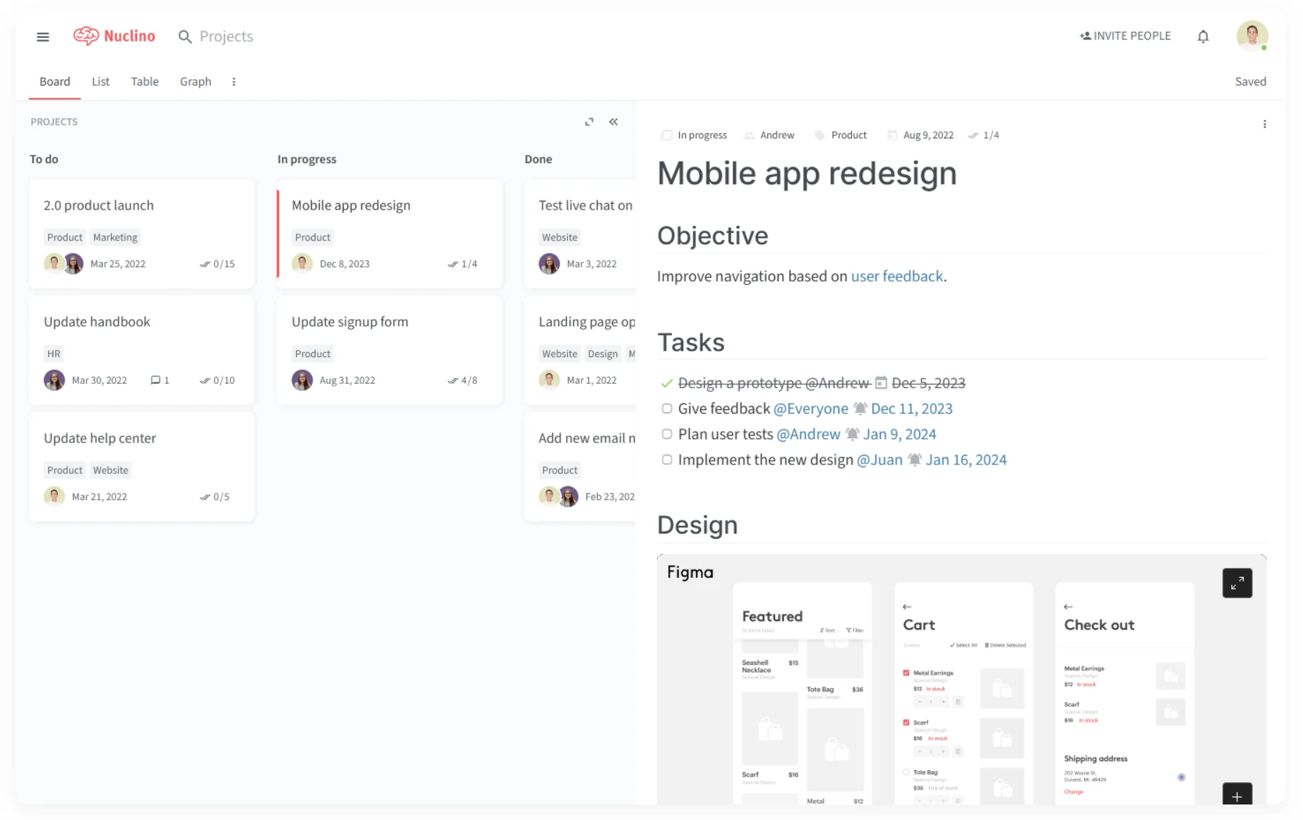Click the plus button on Figma embed
This screenshot has height=820, width=1303.
coord(1237,795)
